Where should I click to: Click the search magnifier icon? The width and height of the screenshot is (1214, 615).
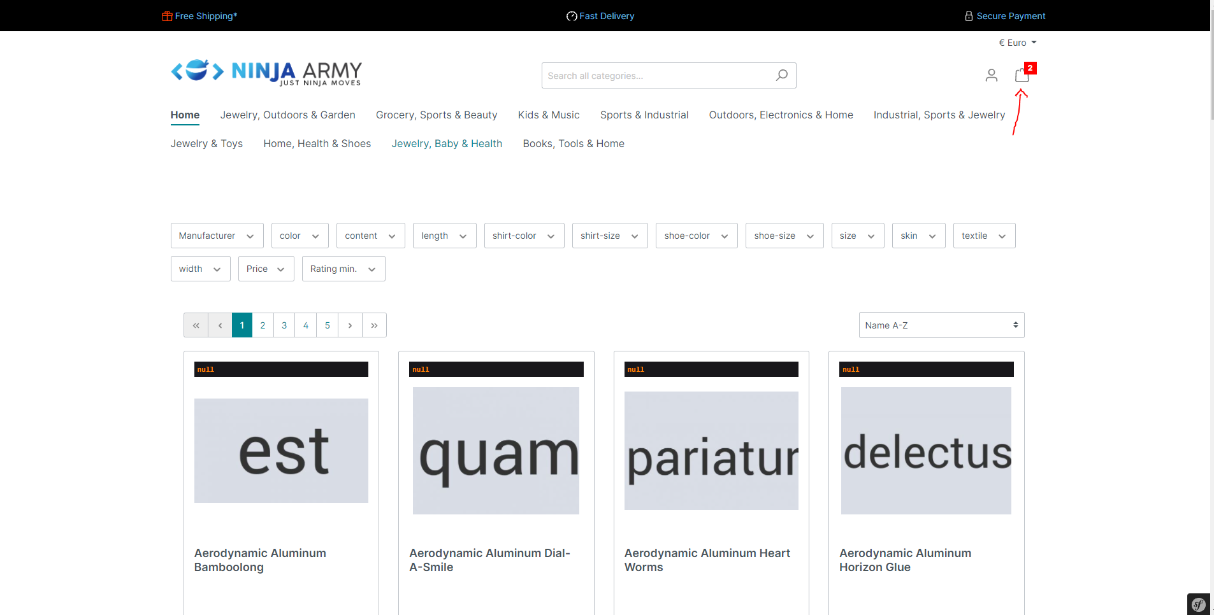click(x=782, y=75)
